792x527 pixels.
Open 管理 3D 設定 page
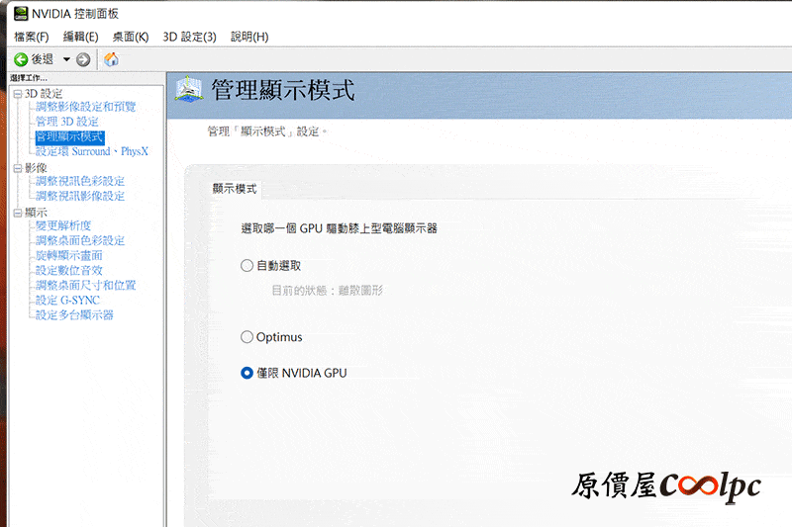coord(66,122)
